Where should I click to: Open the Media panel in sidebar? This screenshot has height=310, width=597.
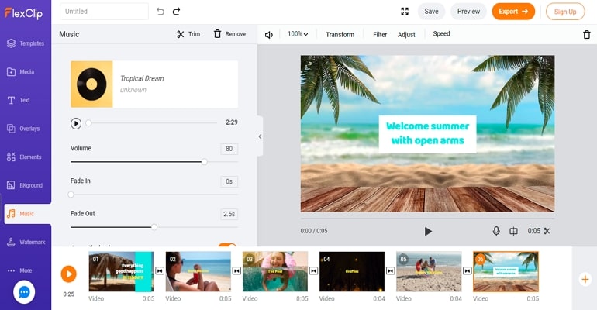click(21, 71)
